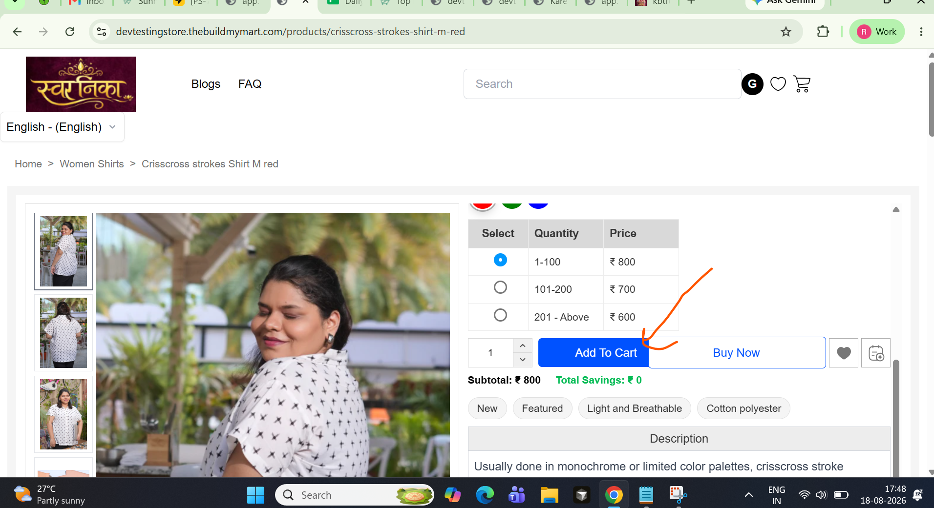Click the Featured tag

click(x=542, y=408)
